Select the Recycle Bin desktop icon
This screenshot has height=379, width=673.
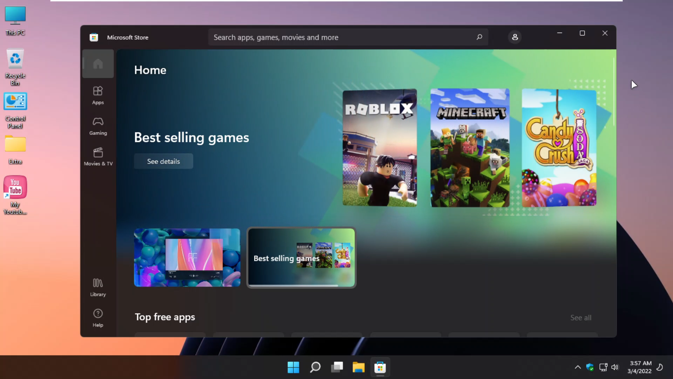click(x=15, y=67)
